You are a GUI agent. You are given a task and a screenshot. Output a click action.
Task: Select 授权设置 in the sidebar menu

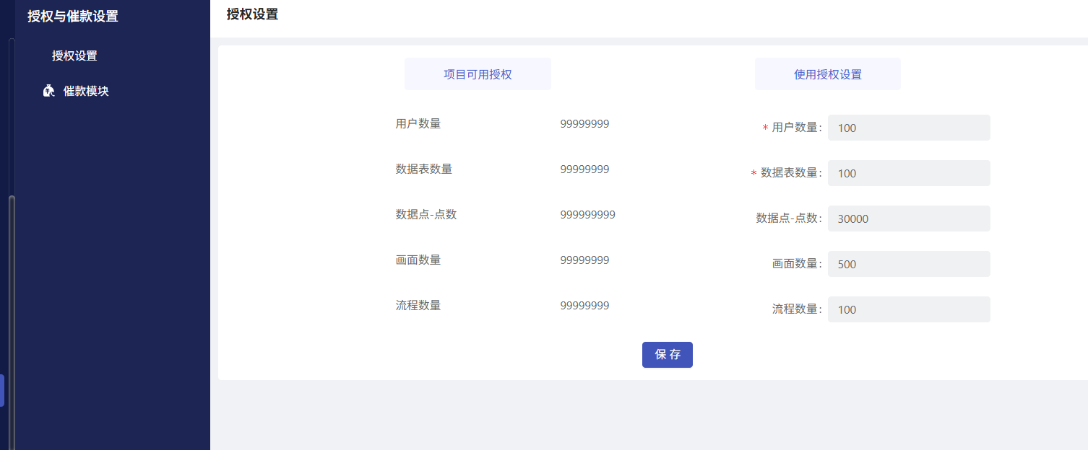click(x=73, y=56)
